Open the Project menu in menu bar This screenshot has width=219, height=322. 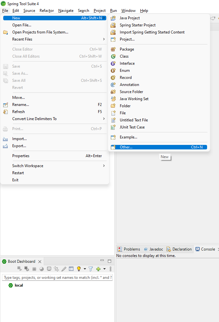(100, 11)
